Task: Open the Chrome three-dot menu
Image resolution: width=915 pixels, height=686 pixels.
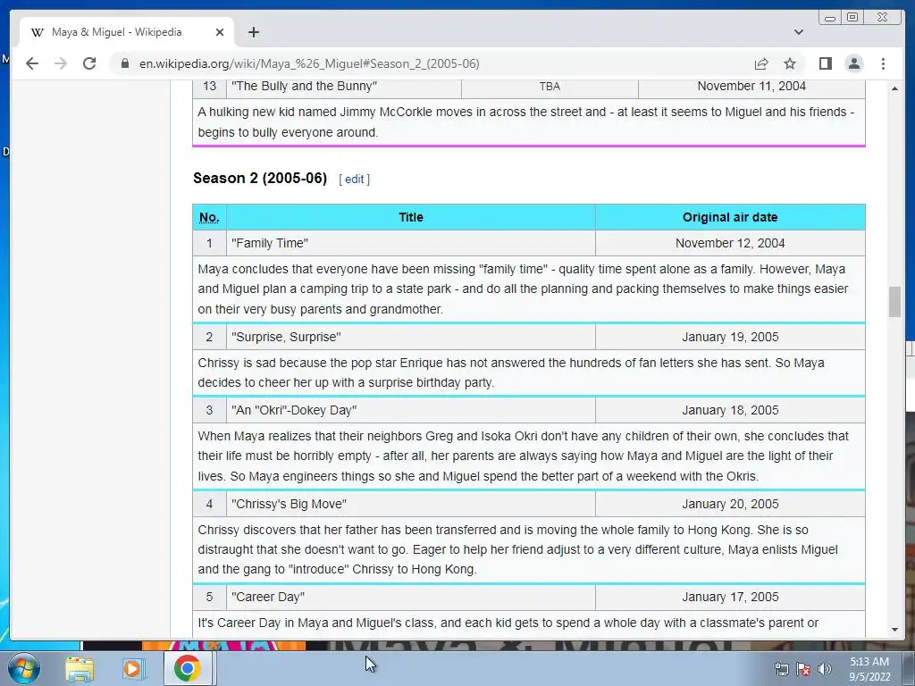Action: (883, 63)
